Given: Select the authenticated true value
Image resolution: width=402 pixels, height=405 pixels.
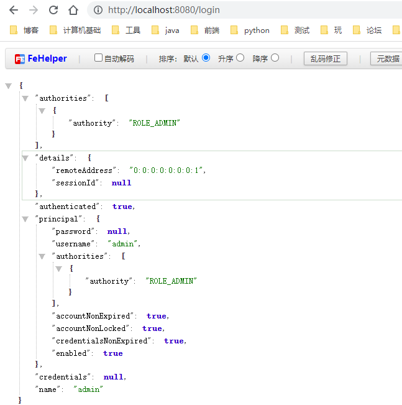Looking at the screenshot, I should tap(122, 207).
